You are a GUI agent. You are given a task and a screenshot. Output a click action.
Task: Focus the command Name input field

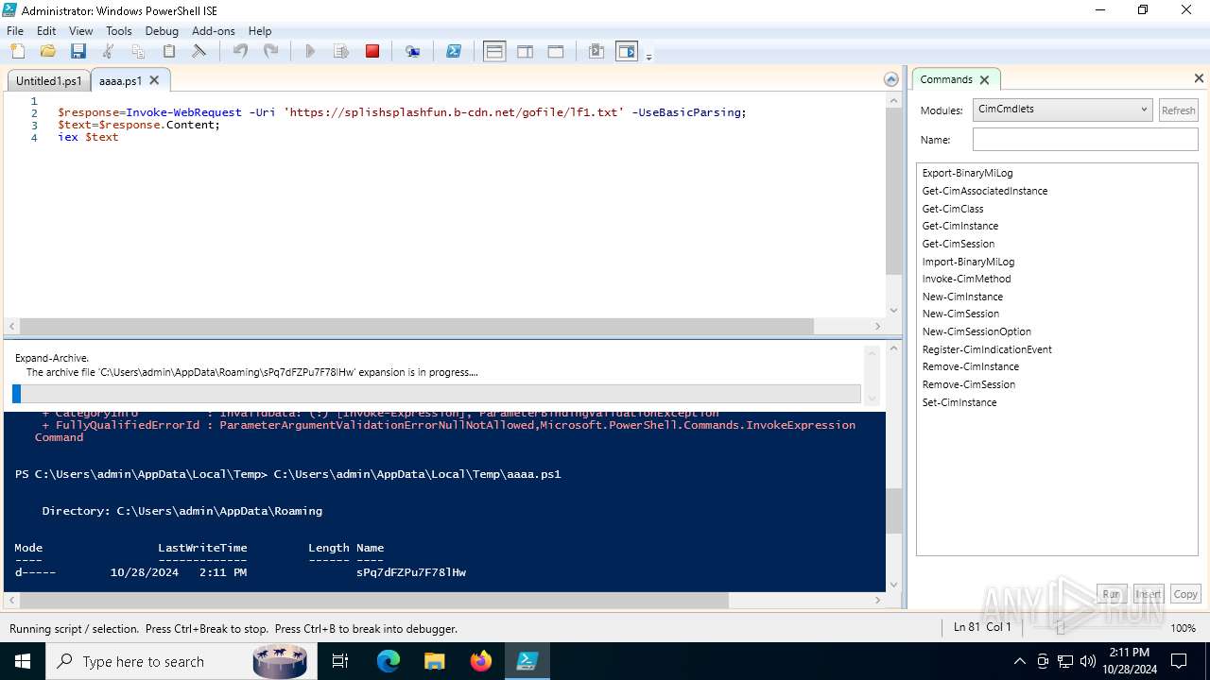tap(1085, 140)
